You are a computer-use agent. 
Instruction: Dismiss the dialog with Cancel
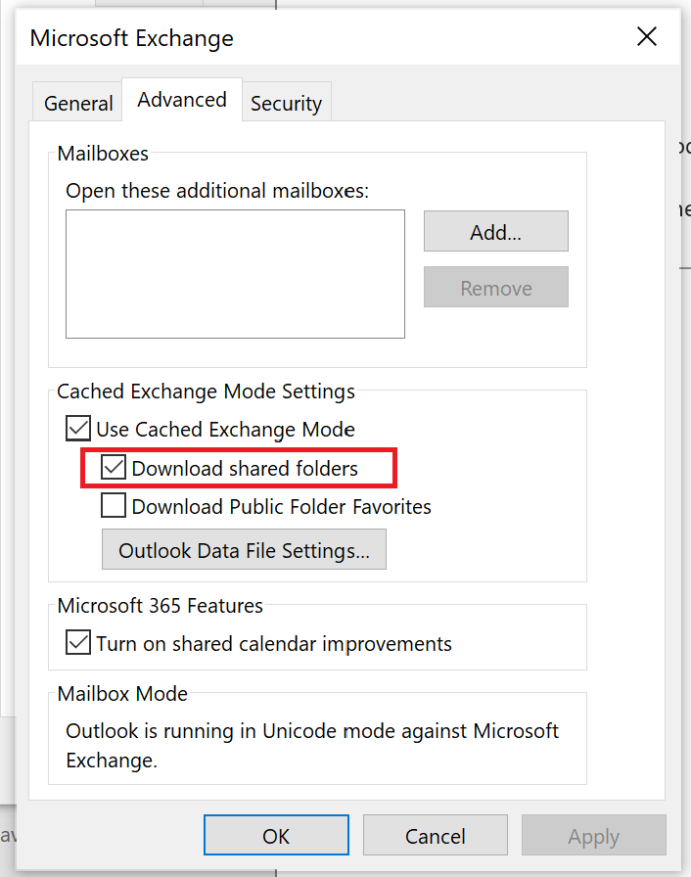(435, 835)
